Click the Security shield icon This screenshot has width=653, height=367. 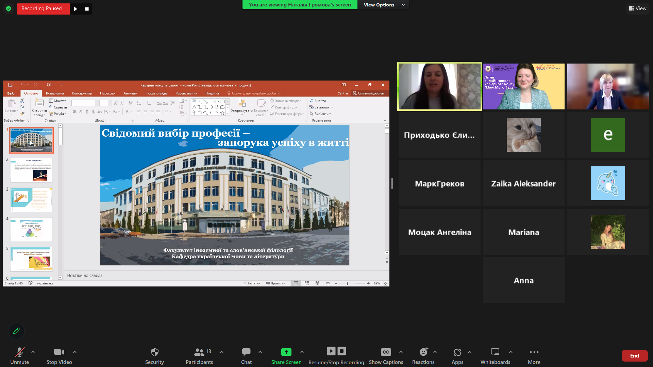pos(154,352)
